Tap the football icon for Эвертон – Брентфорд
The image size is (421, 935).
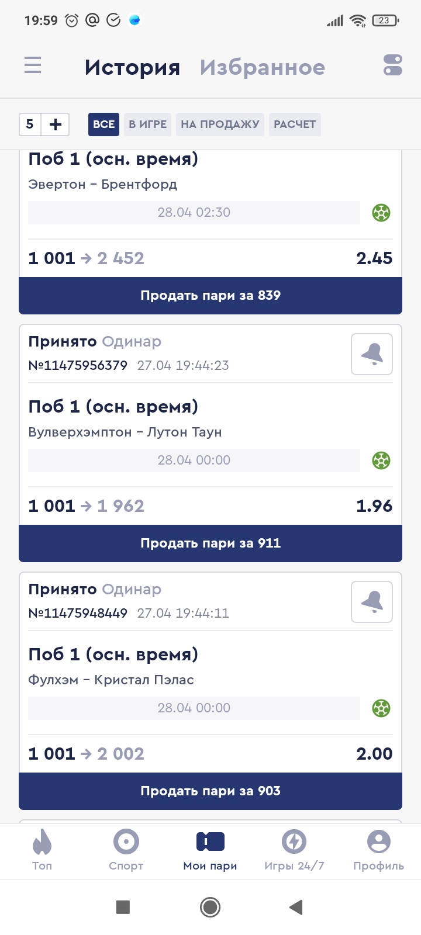(381, 213)
